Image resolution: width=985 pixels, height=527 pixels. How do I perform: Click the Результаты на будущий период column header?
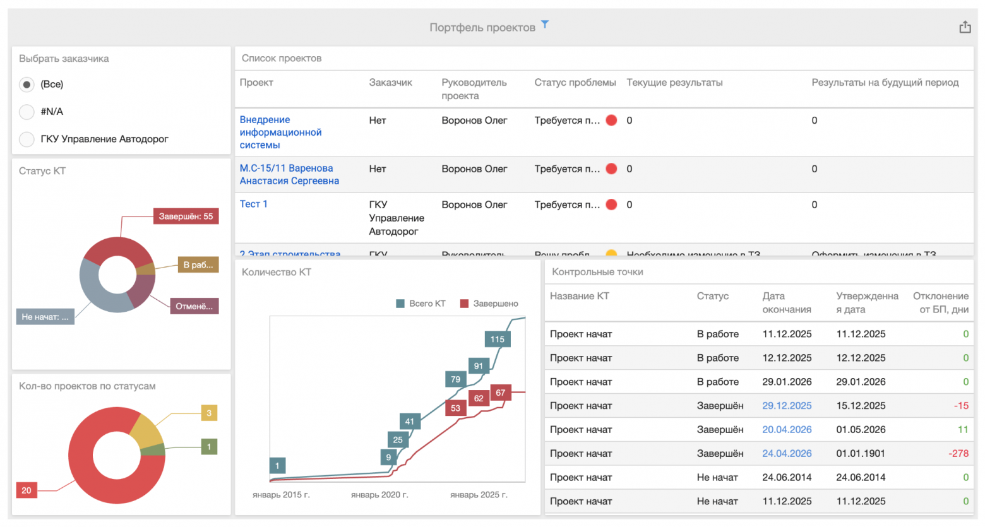pos(885,83)
